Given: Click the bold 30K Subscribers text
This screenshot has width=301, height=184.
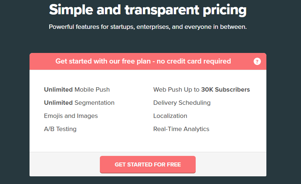Looking at the screenshot, I should pos(226,89).
